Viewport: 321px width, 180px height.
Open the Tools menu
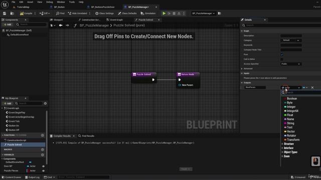[72, 2]
